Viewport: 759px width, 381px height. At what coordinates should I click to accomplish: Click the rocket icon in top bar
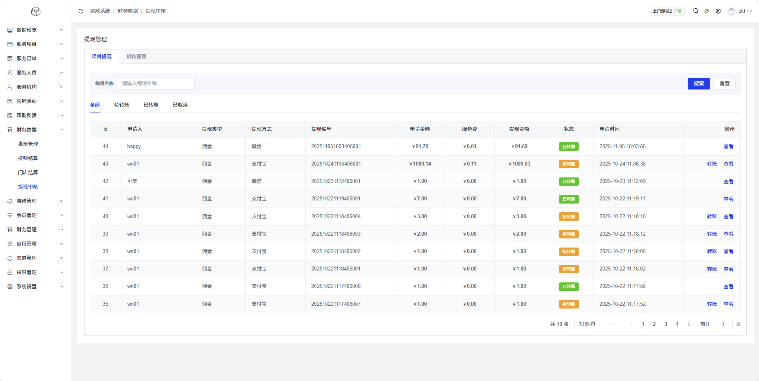[707, 11]
